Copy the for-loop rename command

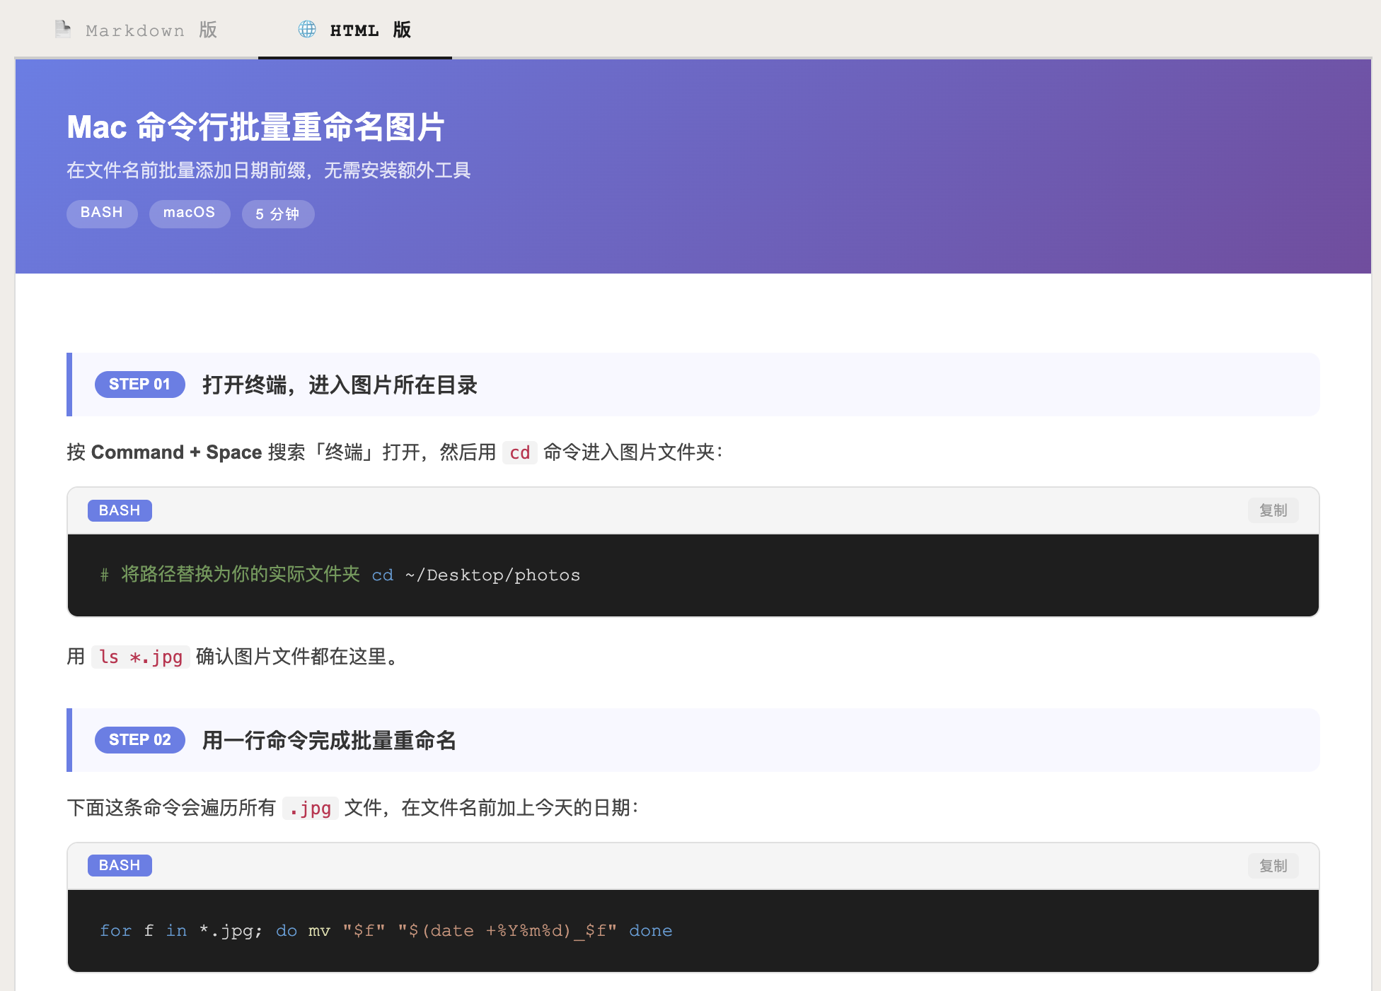(1273, 866)
